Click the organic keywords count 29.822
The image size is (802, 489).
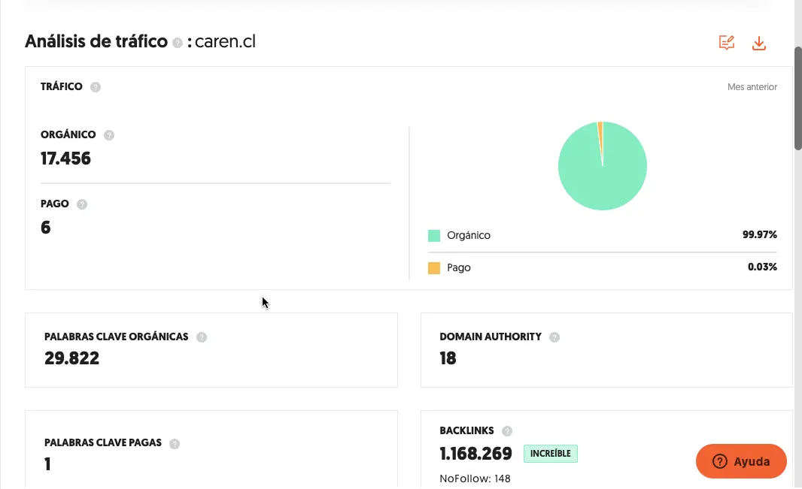[71, 358]
